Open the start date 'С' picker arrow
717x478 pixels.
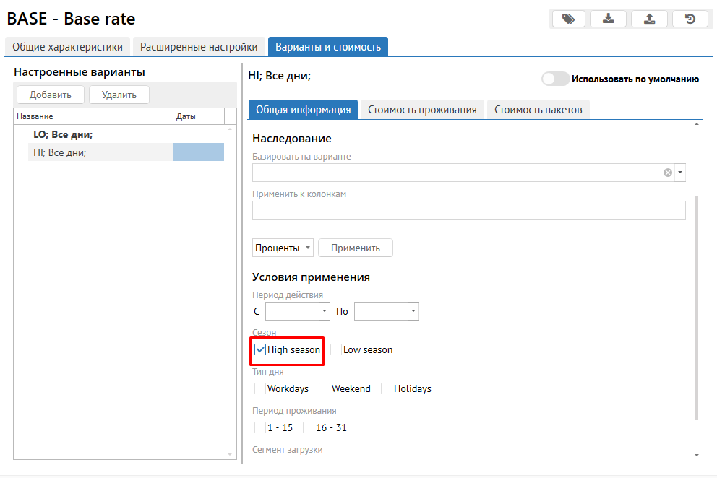(x=324, y=311)
